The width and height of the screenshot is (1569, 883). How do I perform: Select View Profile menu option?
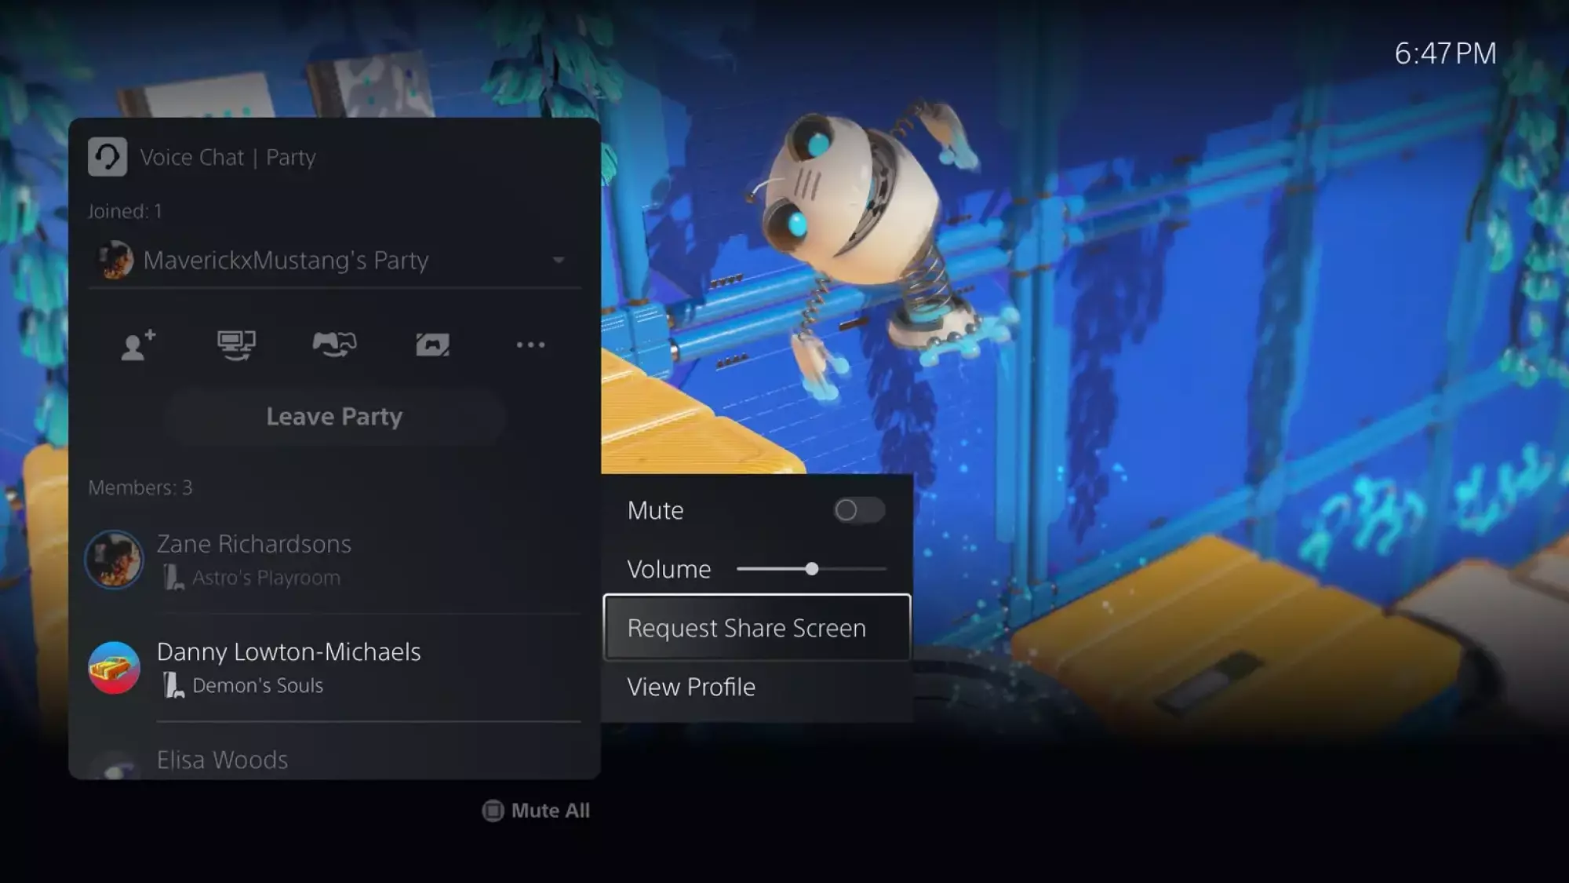pyautogui.click(x=690, y=686)
